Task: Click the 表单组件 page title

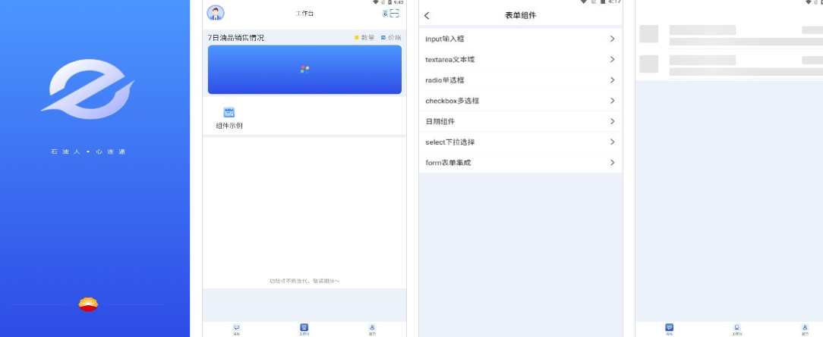Action: click(521, 16)
